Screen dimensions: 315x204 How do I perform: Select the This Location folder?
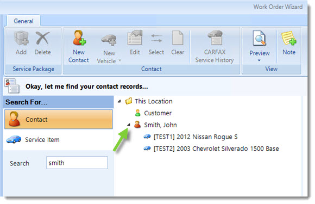(154, 101)
